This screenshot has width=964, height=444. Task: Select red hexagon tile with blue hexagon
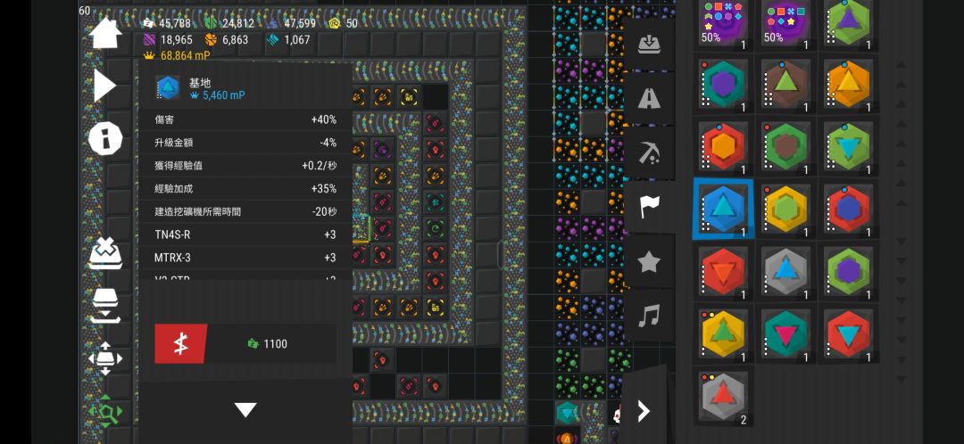point(849,210)
